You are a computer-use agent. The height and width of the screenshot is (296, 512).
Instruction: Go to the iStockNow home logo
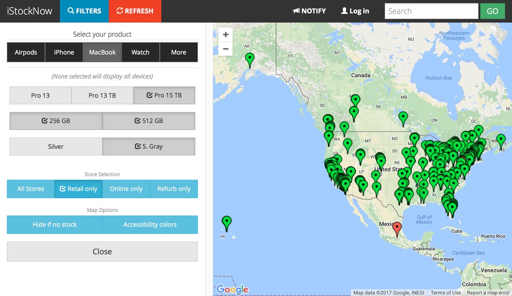30,11
